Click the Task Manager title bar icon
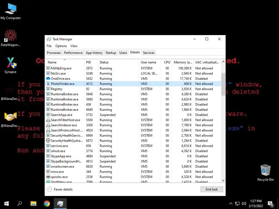 [49, 39]
